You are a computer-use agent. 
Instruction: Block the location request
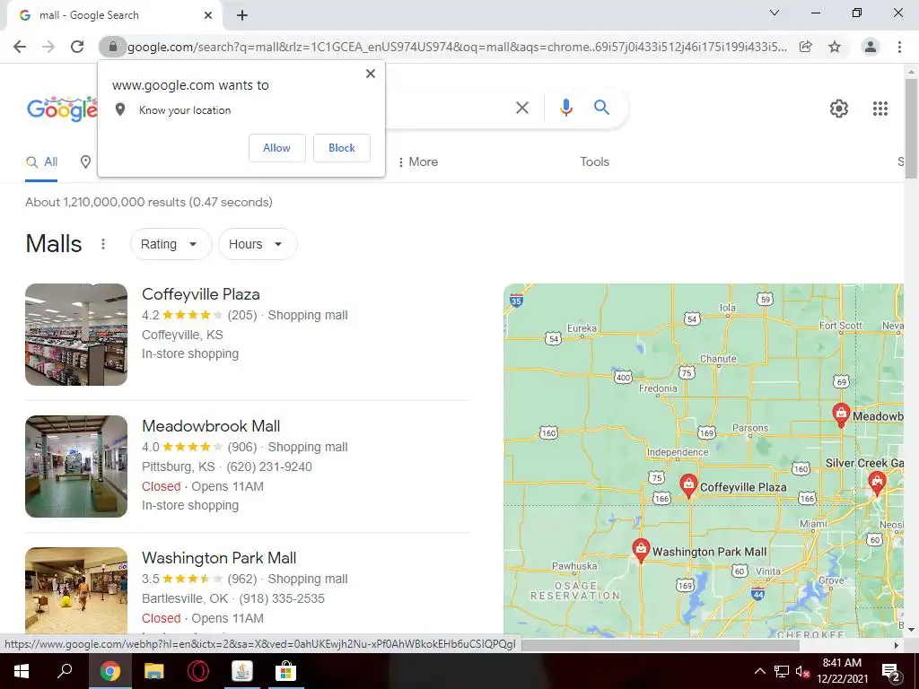pyautogui.click(x=342, y=148)
